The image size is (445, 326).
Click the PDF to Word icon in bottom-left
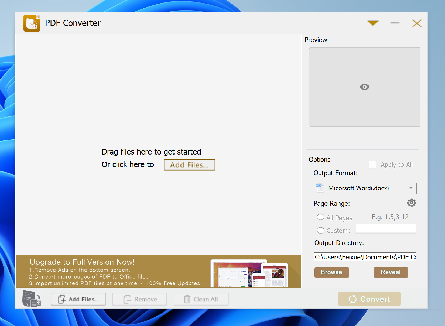[31, 299]
